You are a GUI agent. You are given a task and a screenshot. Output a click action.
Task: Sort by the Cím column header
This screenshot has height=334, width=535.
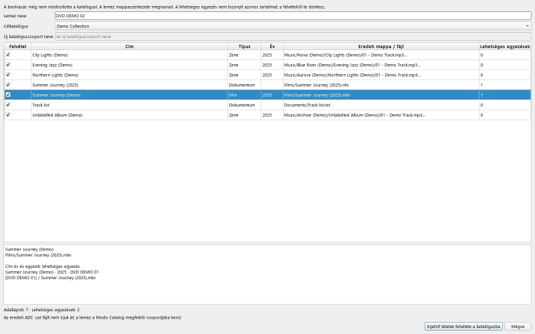129,46
